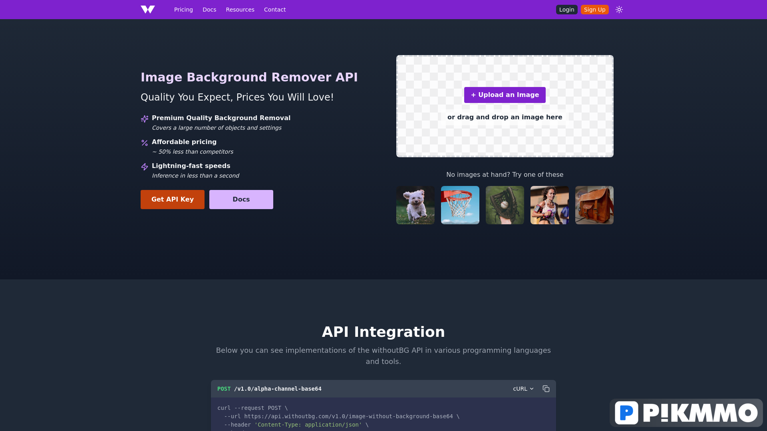Open the cURL language dropdown
Screen dimensions: 767x431
tap(523, 389)
